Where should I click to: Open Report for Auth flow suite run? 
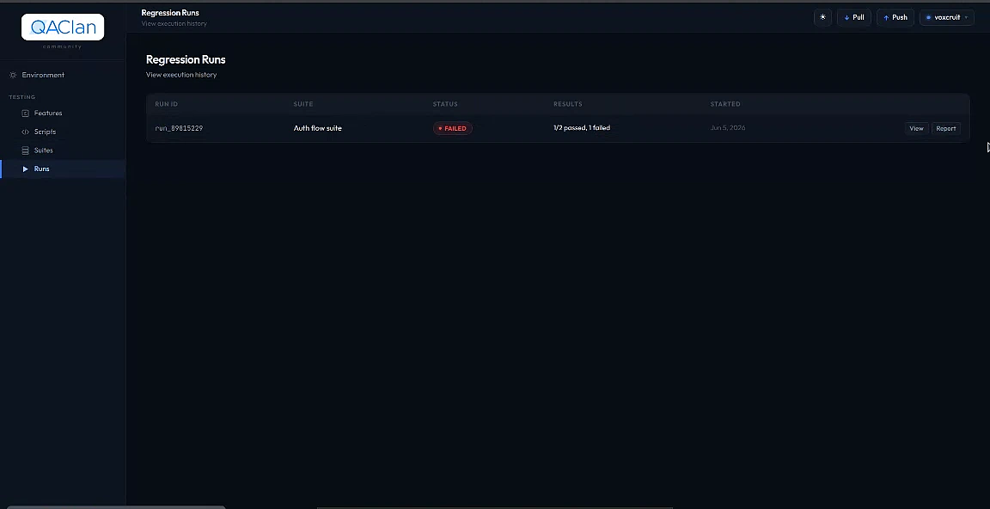click(x=946, y=128)
